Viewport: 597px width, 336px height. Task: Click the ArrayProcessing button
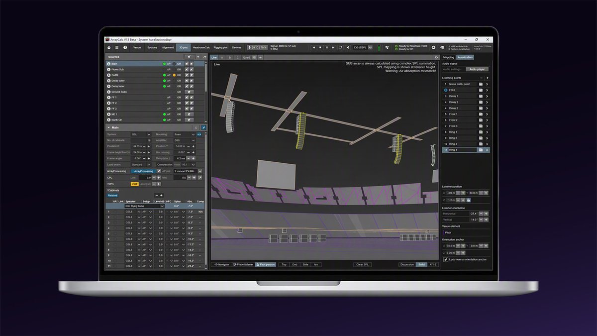[143, 171]
